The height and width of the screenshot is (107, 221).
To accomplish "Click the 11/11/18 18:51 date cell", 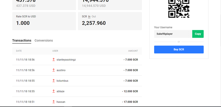I will pos(25,102).
